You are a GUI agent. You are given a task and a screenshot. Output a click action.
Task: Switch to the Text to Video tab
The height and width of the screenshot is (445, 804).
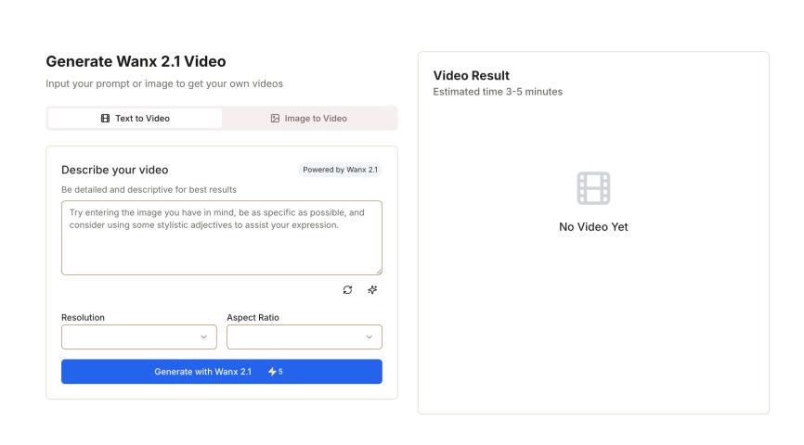coord(135,119)
